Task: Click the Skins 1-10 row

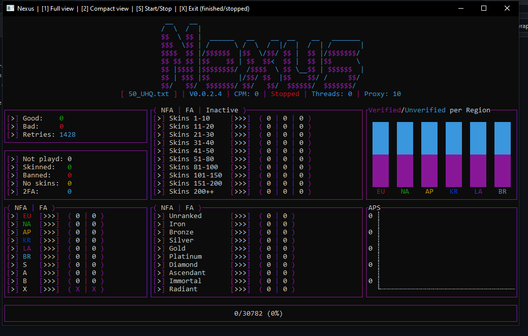Action: (x=232, y=118)
